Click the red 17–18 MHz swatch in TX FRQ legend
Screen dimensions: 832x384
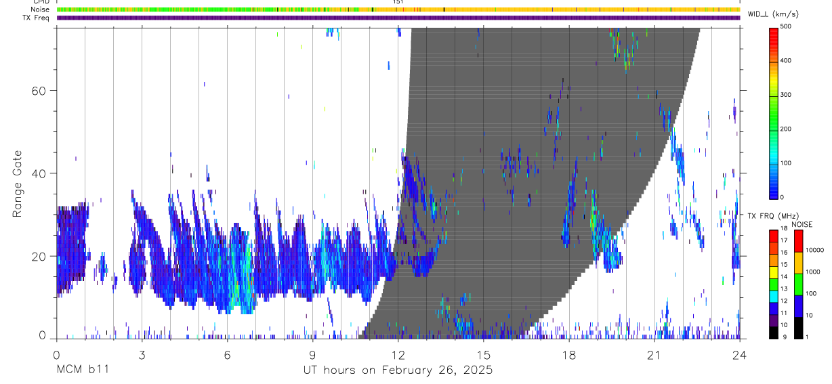pos(774,236)
